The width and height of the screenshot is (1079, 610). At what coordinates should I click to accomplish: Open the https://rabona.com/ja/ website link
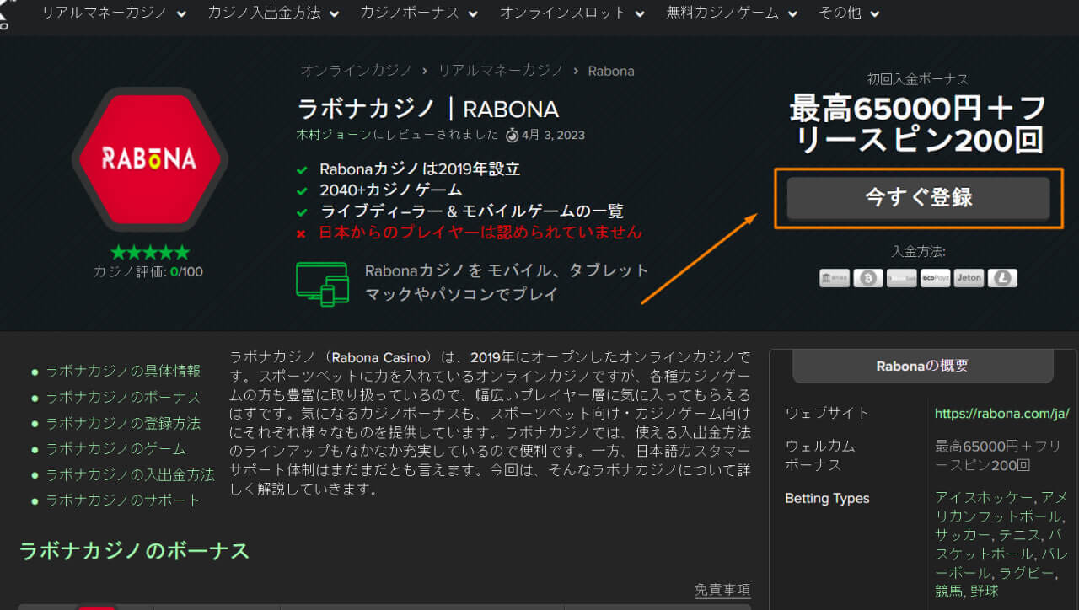click(x=1002, y=413)
